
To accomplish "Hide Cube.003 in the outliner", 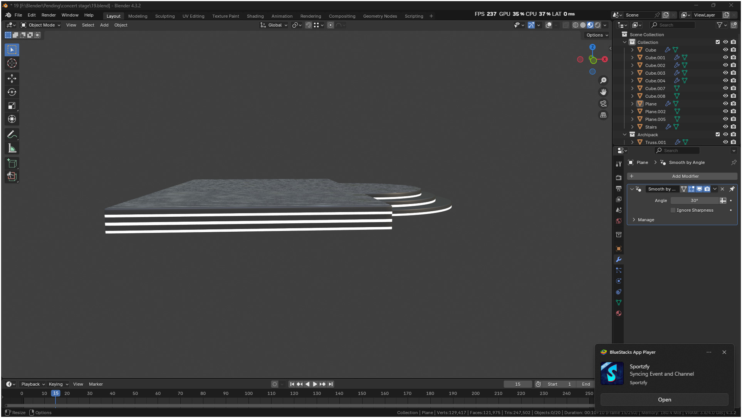I will (725, 73).
